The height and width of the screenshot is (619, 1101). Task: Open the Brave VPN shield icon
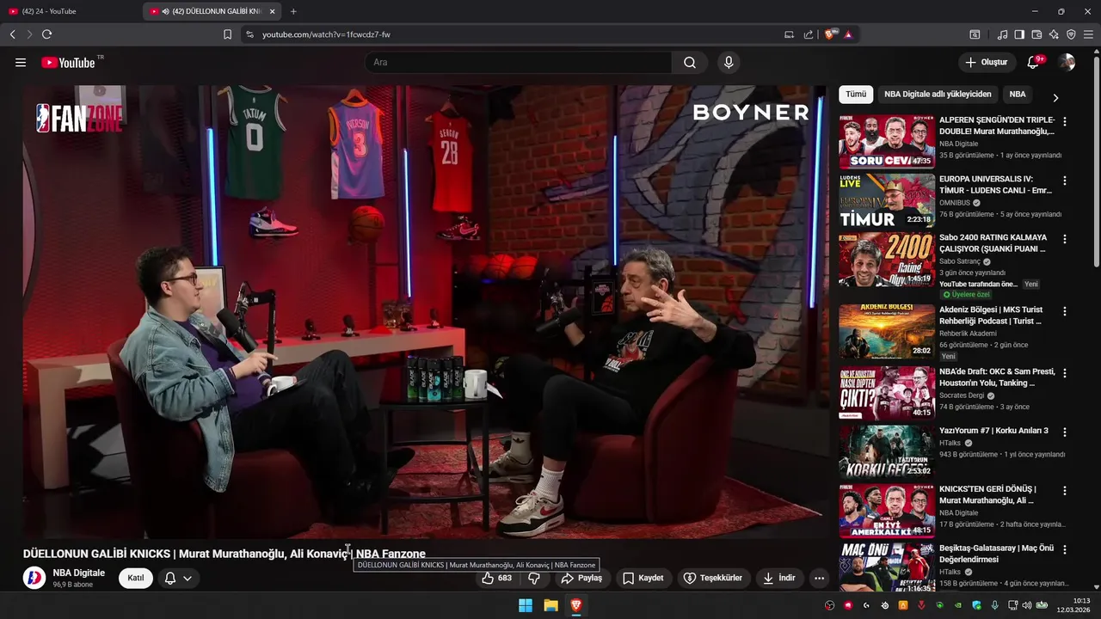(1071, 34)
